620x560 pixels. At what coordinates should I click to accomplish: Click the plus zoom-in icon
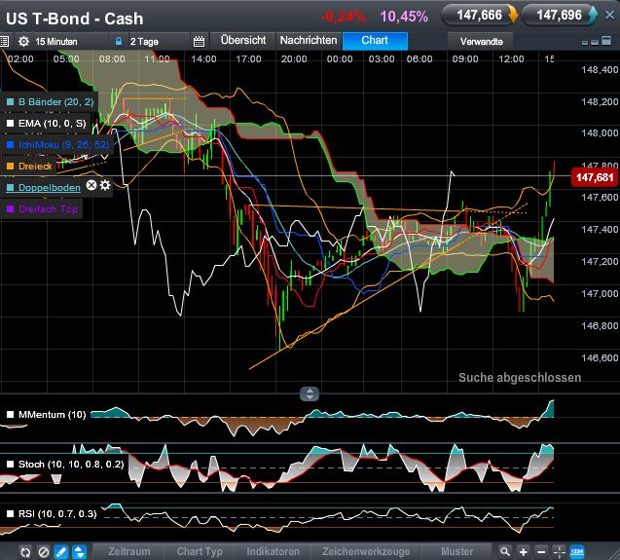pos(523,551)
